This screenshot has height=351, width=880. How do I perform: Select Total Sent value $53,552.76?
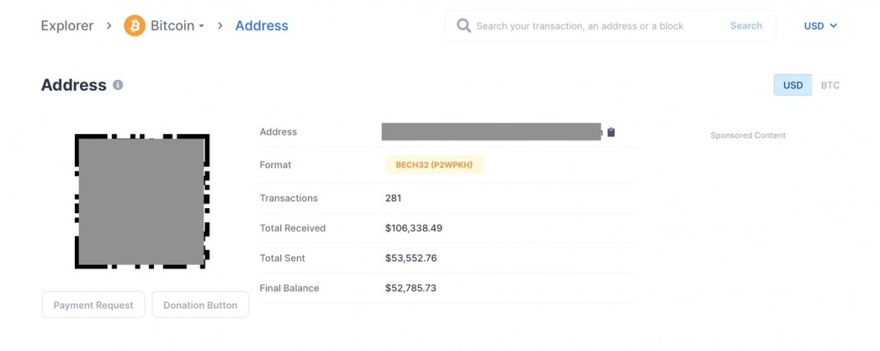tap(411, 258)
